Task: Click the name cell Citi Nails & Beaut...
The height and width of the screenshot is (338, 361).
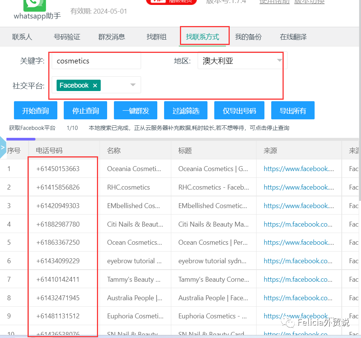Action: point(135,224)
